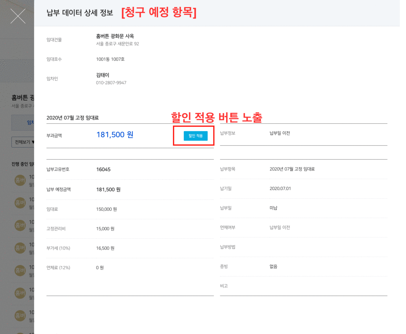Close the payment detail panel with X

pyautogui.click(x=18, y=16)
